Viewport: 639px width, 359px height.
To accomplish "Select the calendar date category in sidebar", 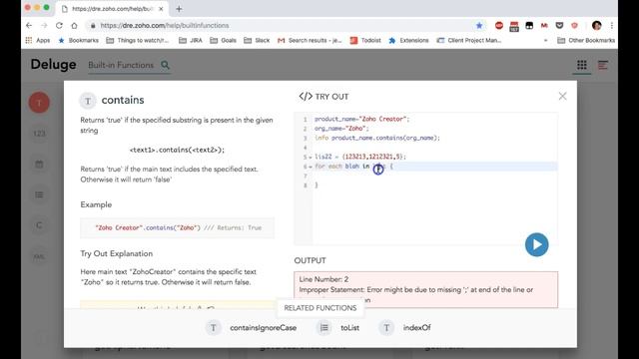I will click(x=39, y=165).
